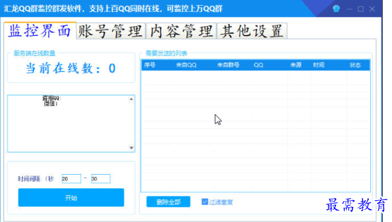Minimize the window
This screenshot has height=222, width=392.
[x=349, y=9]
